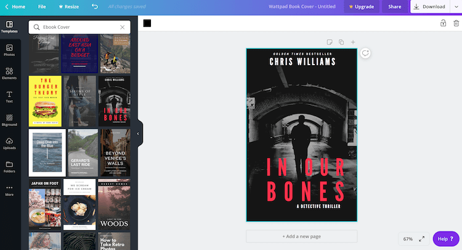
Task: Open the Photos sidebar tab
Action: pyautogui.click(x=9, y=50)
